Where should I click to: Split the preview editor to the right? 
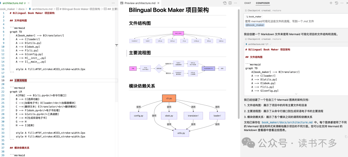[x=230, y=3]
